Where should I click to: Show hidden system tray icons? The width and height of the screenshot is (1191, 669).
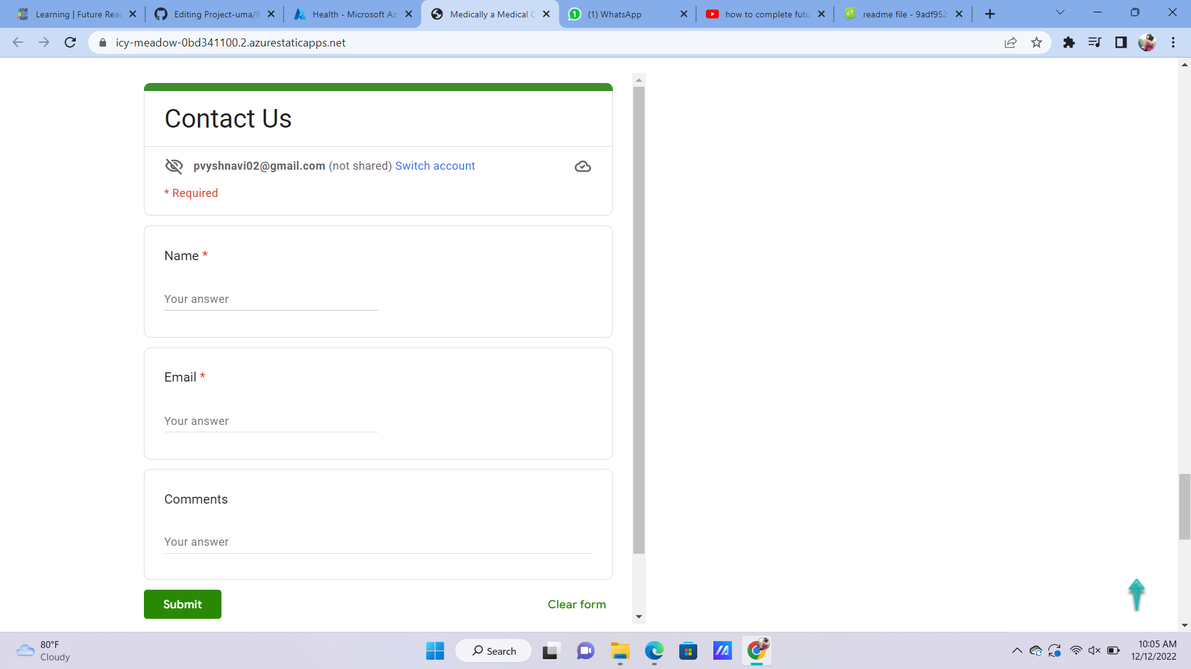[x=1017, y=650]
